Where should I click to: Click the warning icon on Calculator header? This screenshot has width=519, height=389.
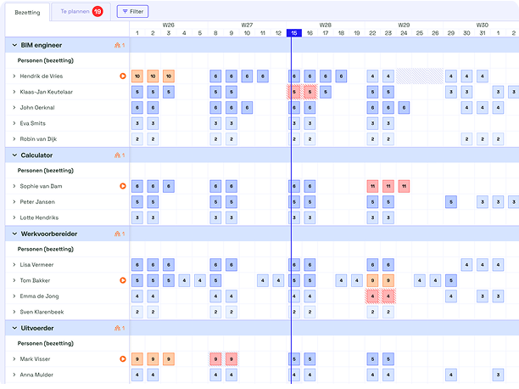click(x=117, y=155)
